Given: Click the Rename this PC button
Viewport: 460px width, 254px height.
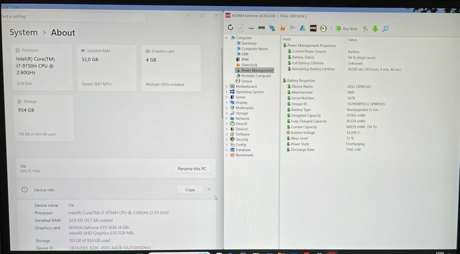Looking at the screenshot, I should (x=192, y=169).
